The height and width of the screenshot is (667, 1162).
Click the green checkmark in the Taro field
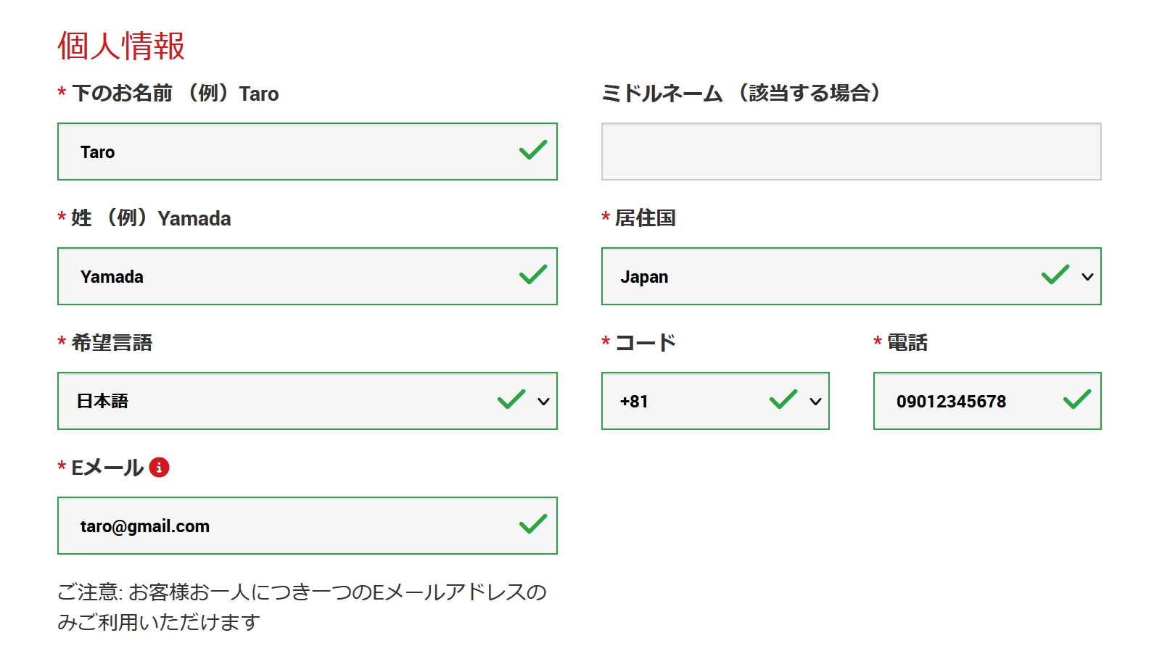coord(533,150)
